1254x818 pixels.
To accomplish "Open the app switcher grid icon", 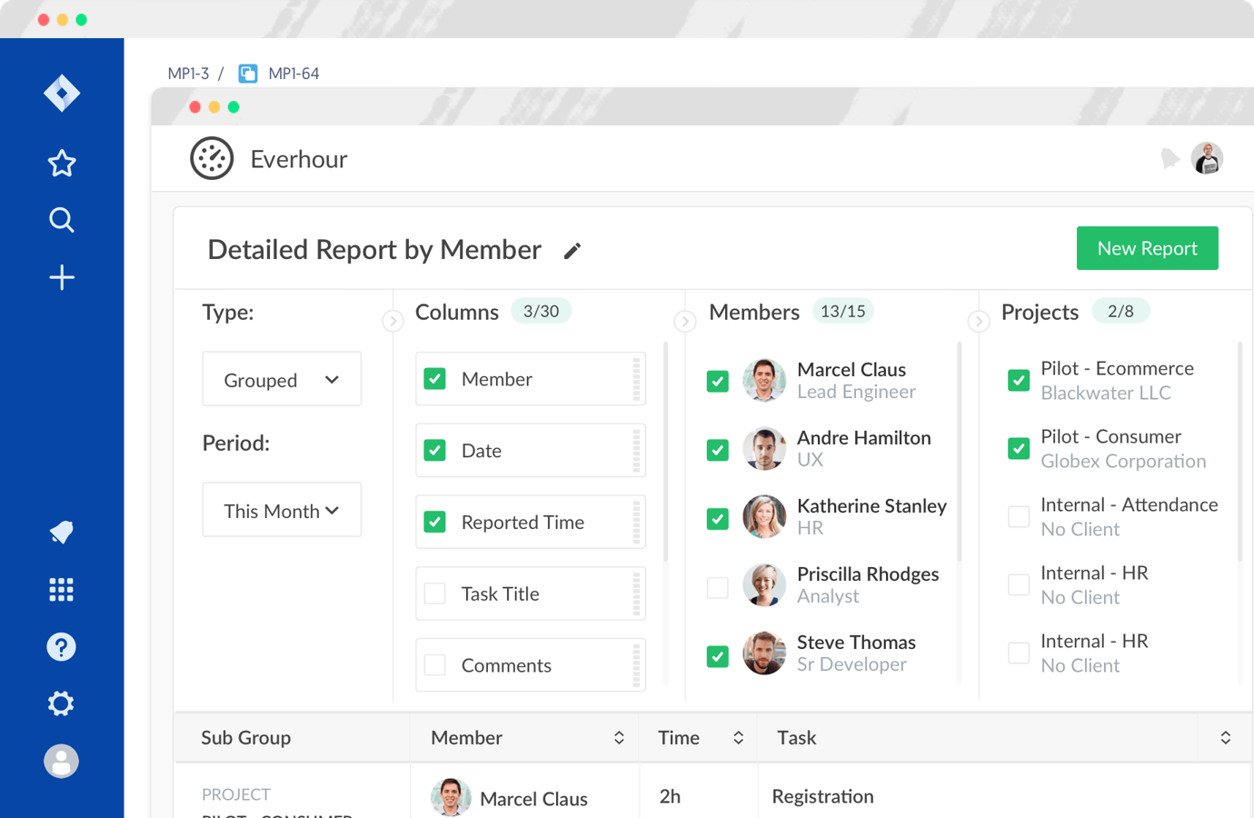I will pos(61,590).
